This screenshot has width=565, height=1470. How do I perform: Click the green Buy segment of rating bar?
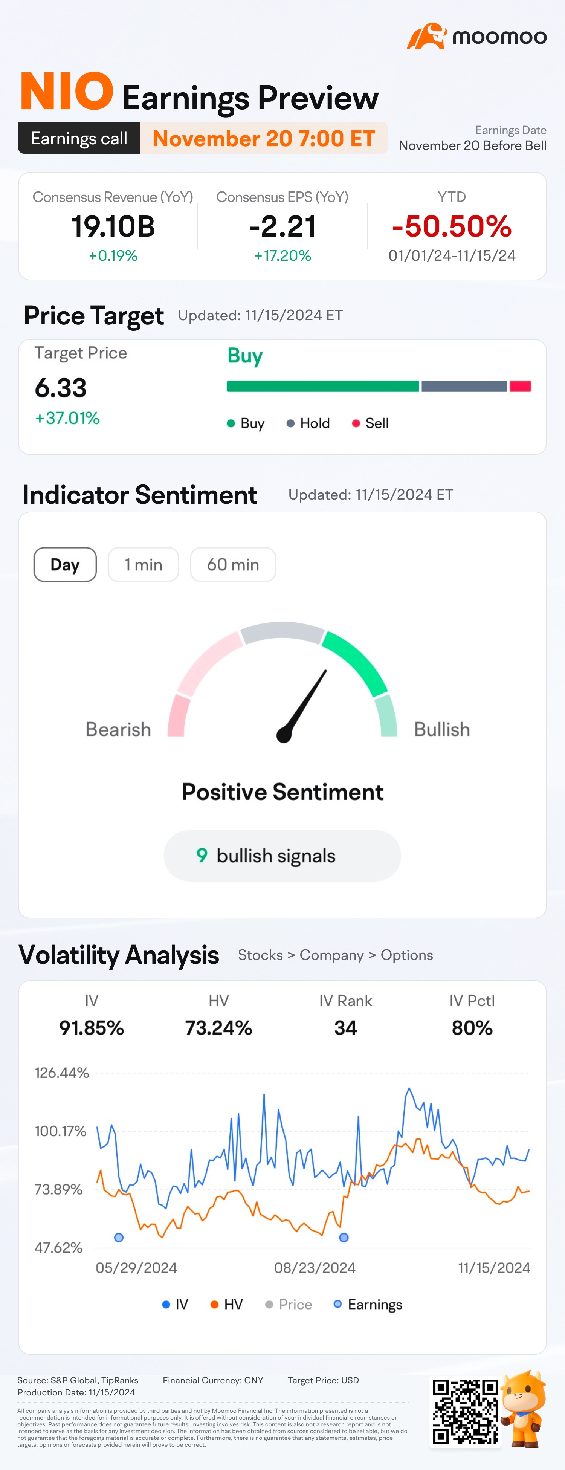(x=322, y=386)
